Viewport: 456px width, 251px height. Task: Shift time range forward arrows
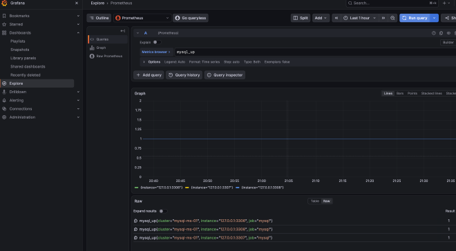(x=383, y=18)
